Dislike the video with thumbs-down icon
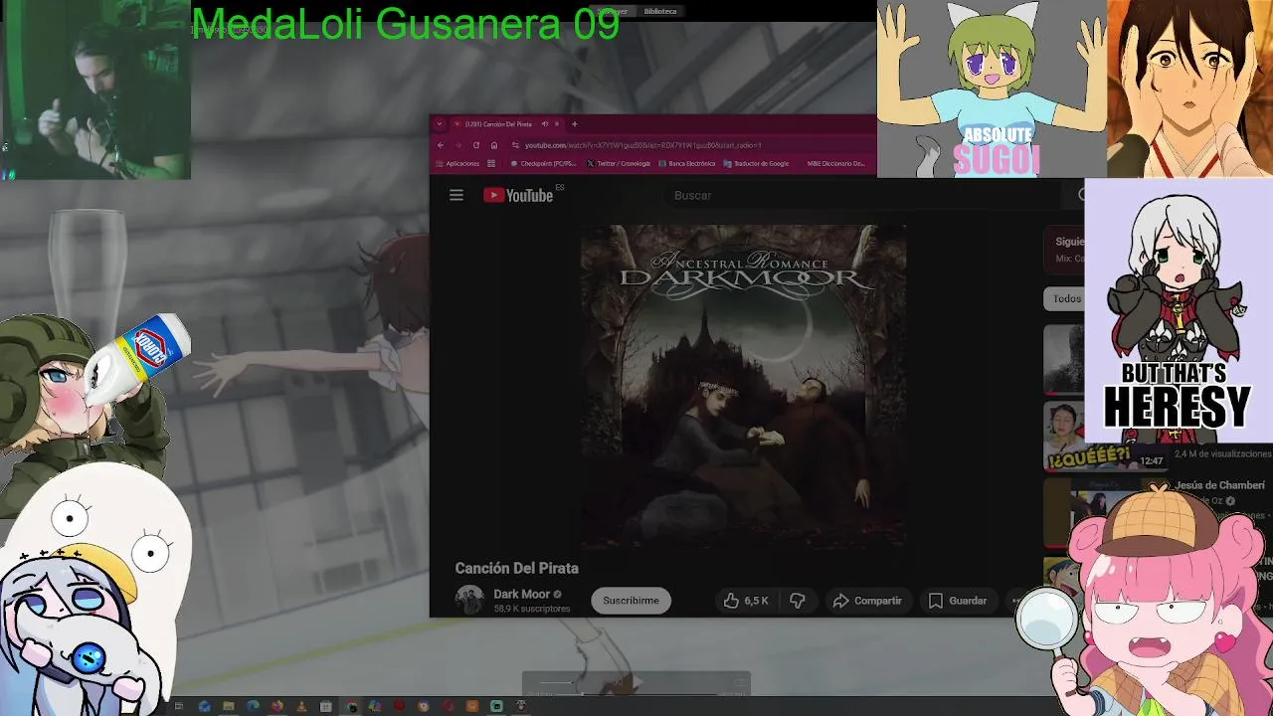The image size is (1273, 716). [797, 601]
